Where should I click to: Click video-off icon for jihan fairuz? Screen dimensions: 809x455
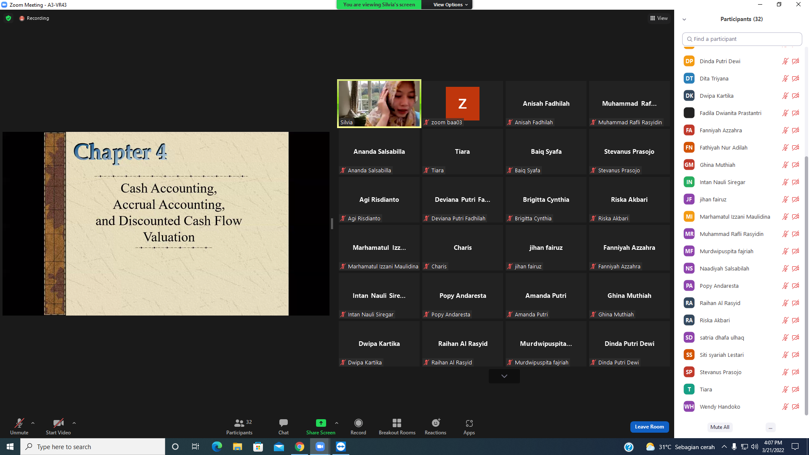click(796, 199)
